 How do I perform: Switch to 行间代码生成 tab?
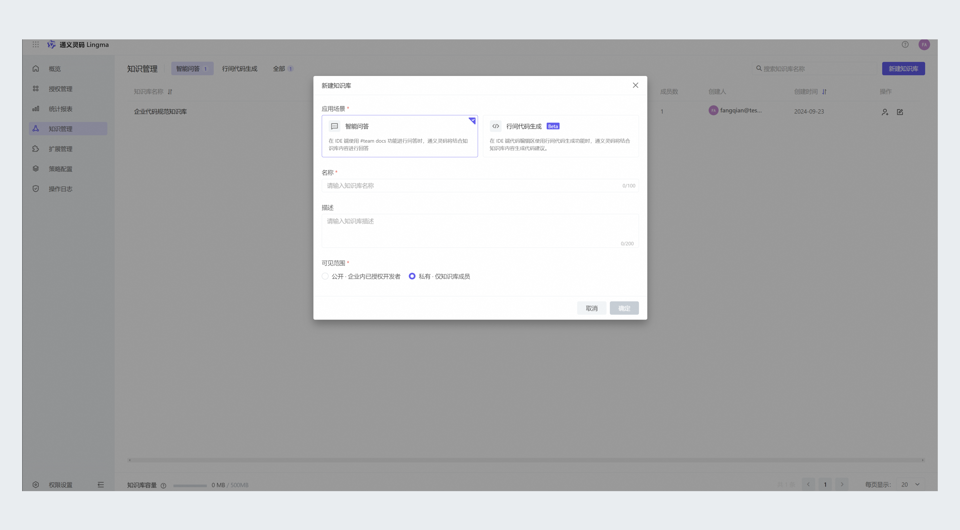pyautogui.click(x=240, y=68)
